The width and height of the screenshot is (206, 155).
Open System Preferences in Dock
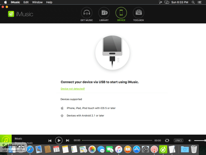(x=145, y=149)
